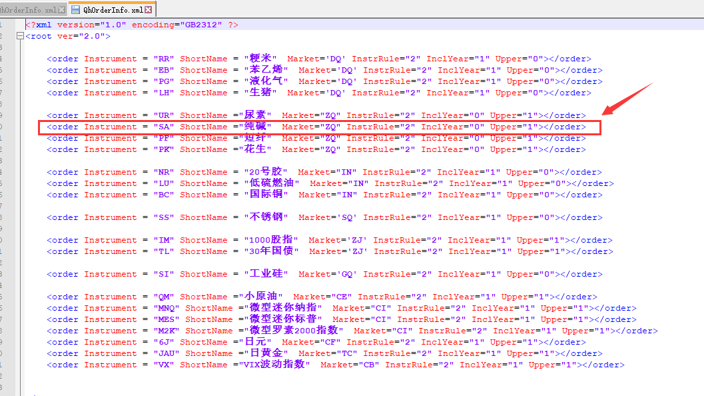This screenshot has height=396, width=704.
Task: Click Instrument "LH" value
Action: tap(163, 93)
